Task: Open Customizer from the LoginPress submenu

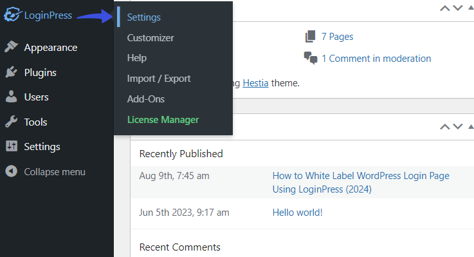Action: pos(150,38)
